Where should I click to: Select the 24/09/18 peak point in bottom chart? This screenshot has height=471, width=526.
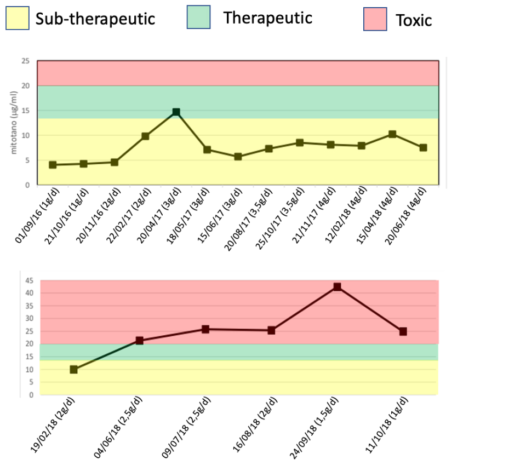[x=337, y=287]
